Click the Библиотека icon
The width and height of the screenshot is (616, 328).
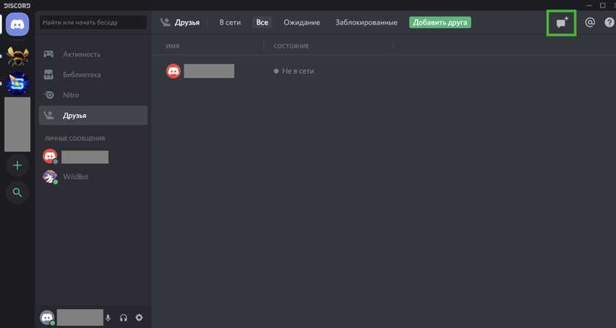[x=49, y=74]
